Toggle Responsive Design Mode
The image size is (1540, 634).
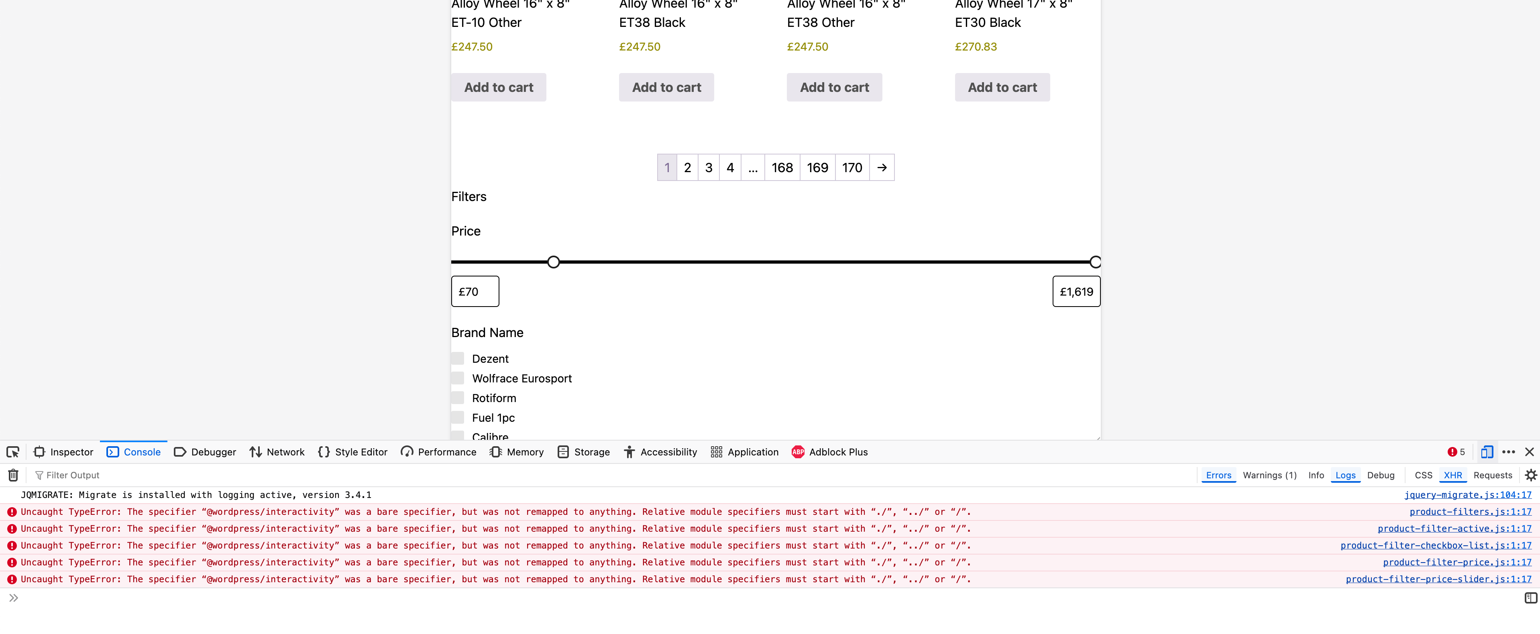1487,452
